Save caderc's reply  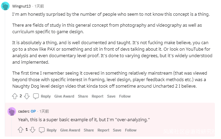(117, 130)
